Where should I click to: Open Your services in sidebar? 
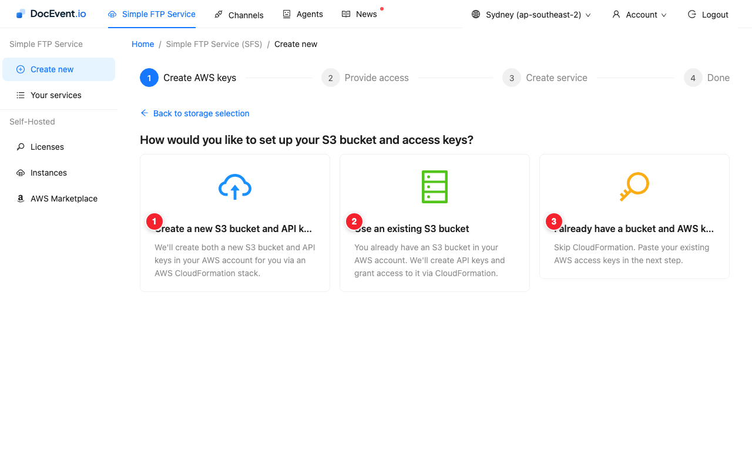[59, 95]
